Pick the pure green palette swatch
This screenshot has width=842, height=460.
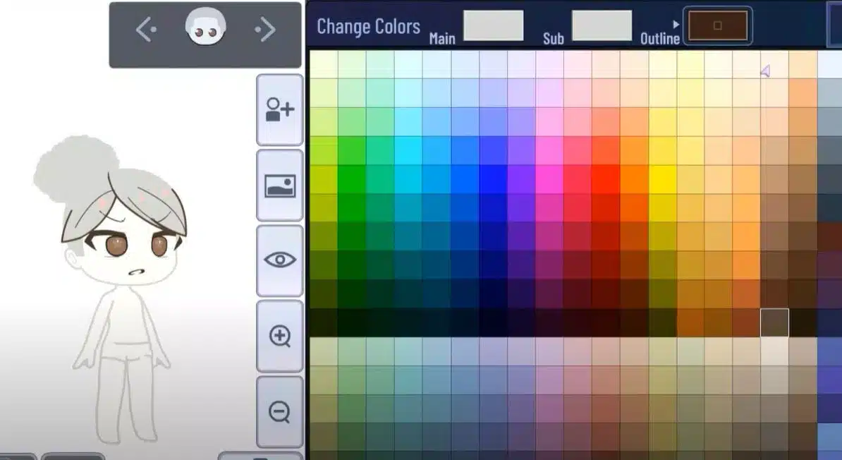(352, 178)
